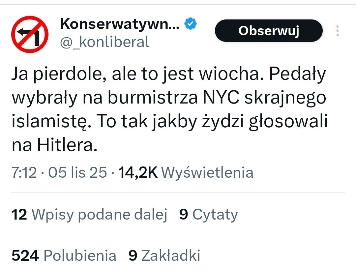Screen dimensions: 356x271
Task: Click the 05 lis 25 date
Action: [x=77, y=172]
